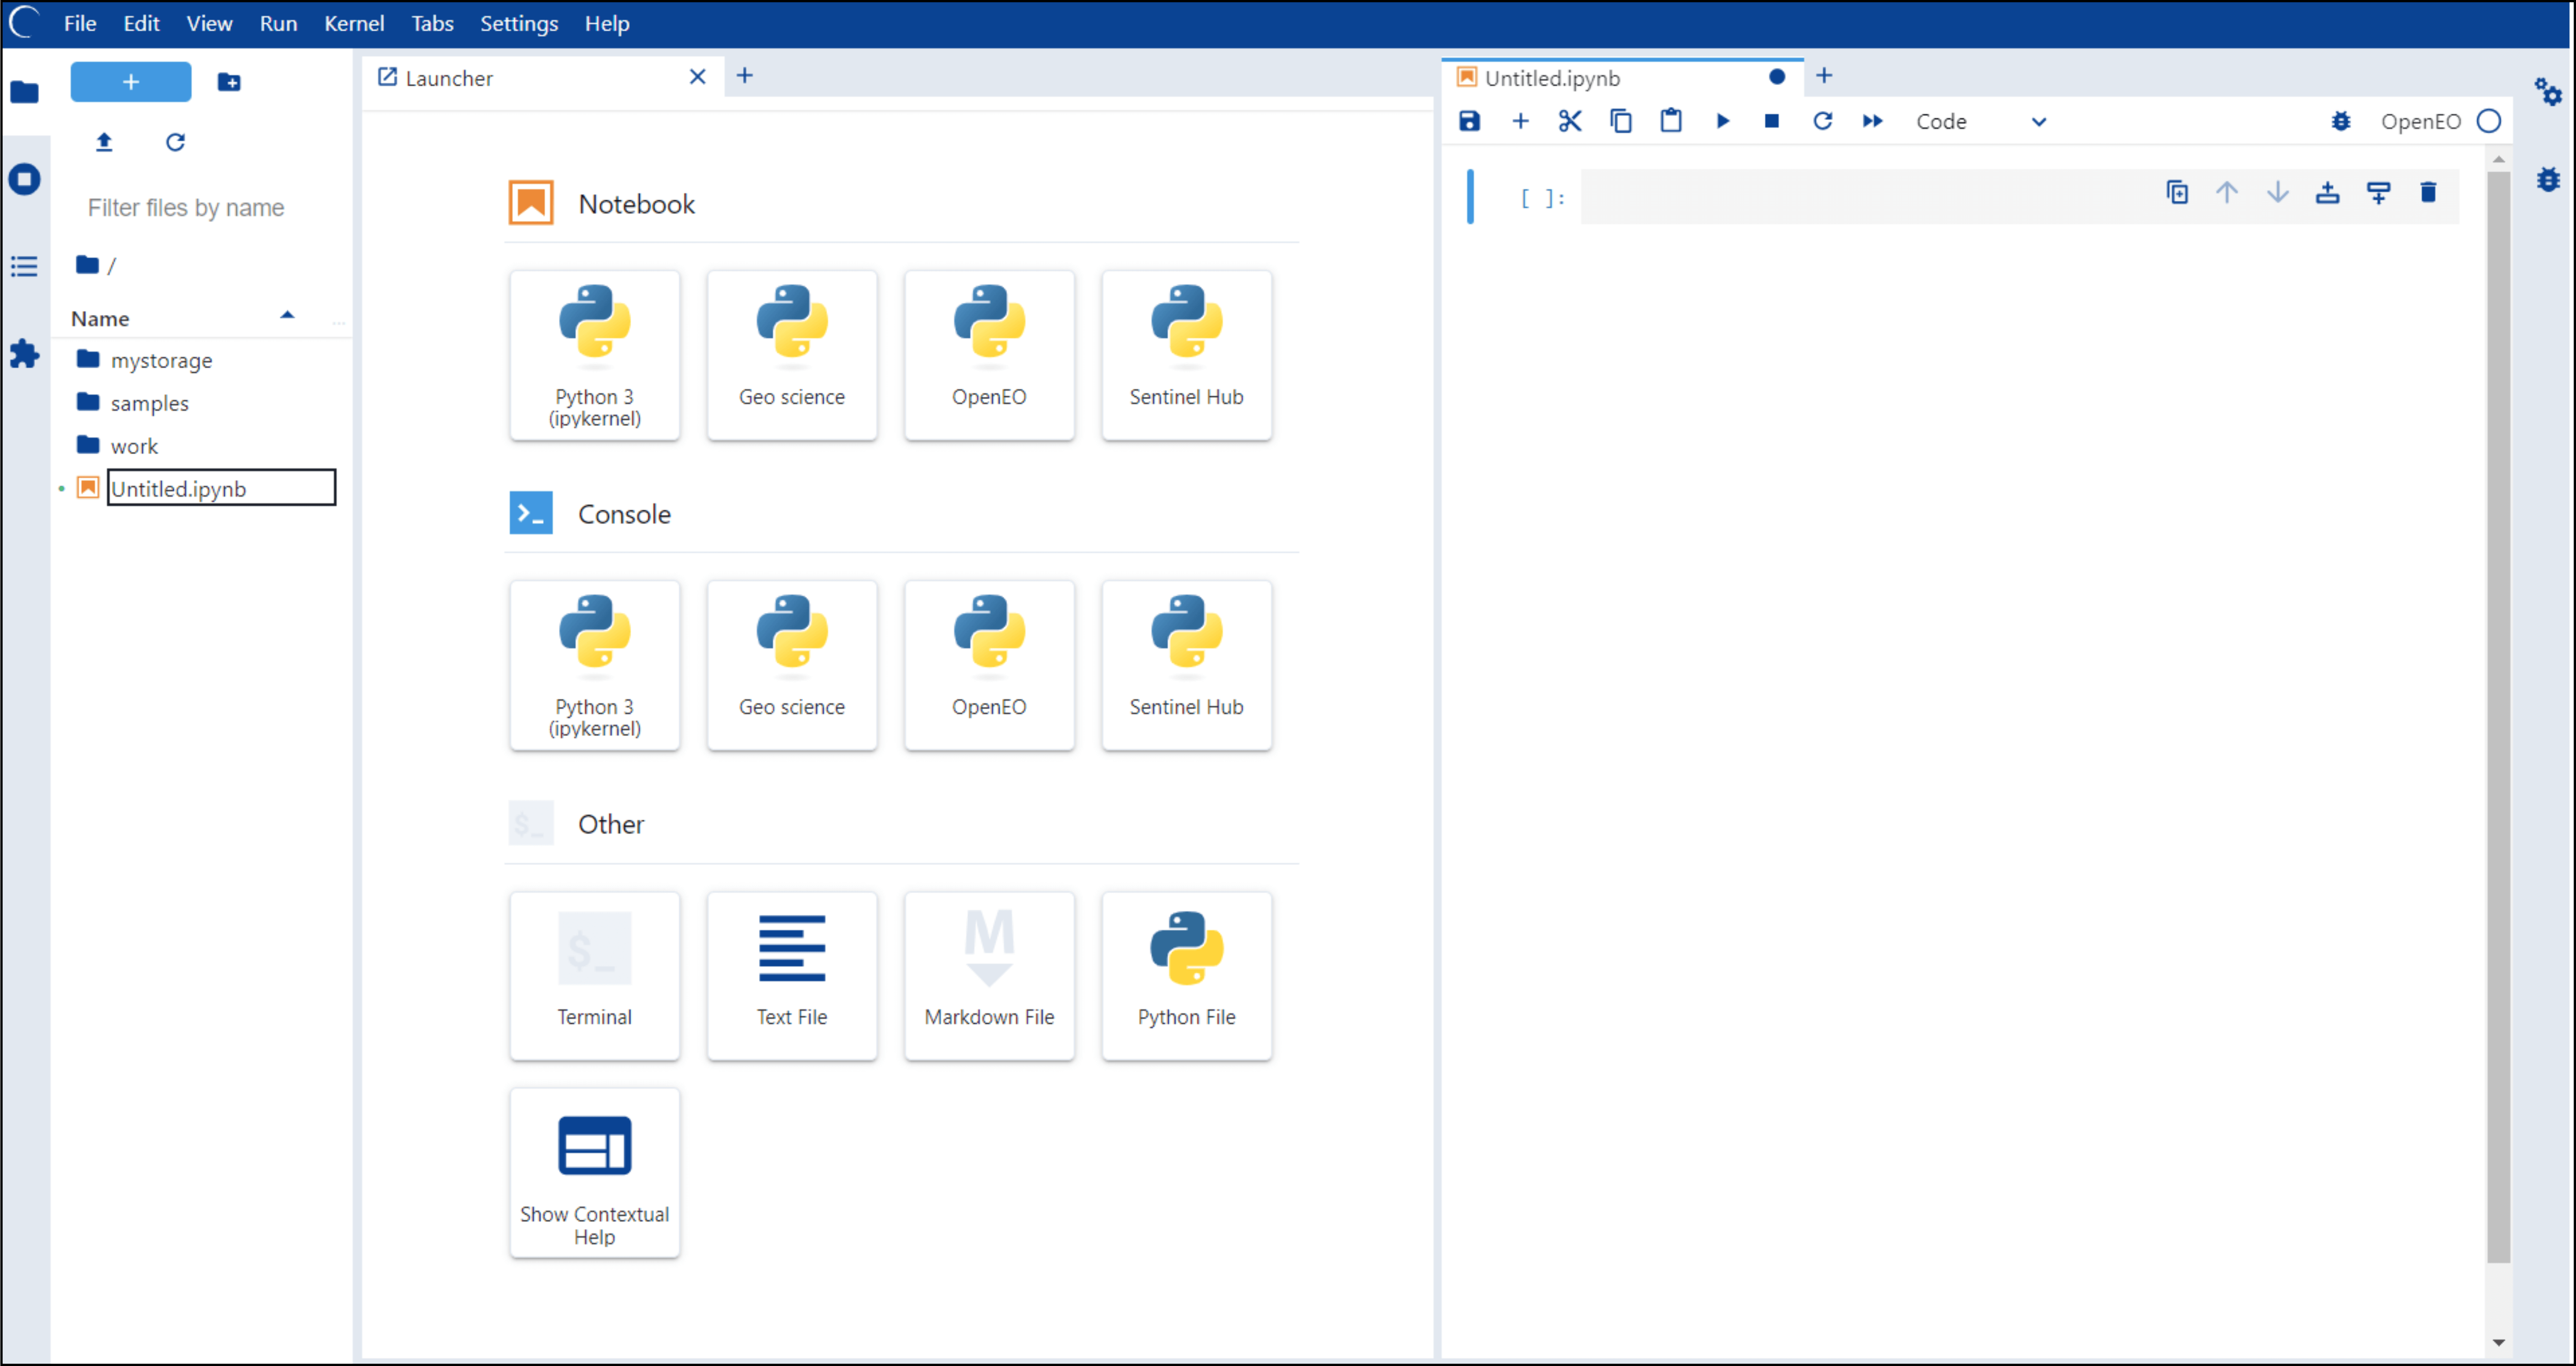Open the debugger with the bug icon
The width and height of the screenshot is (2576, 1366).
coord(2342,121)
